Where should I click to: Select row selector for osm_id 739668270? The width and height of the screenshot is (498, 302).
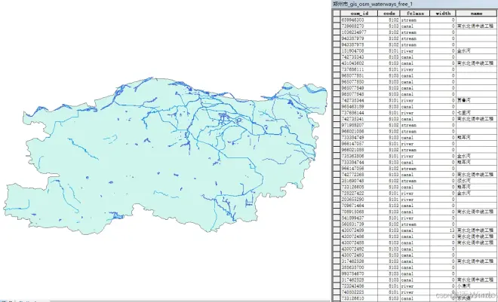pos(337,26)
